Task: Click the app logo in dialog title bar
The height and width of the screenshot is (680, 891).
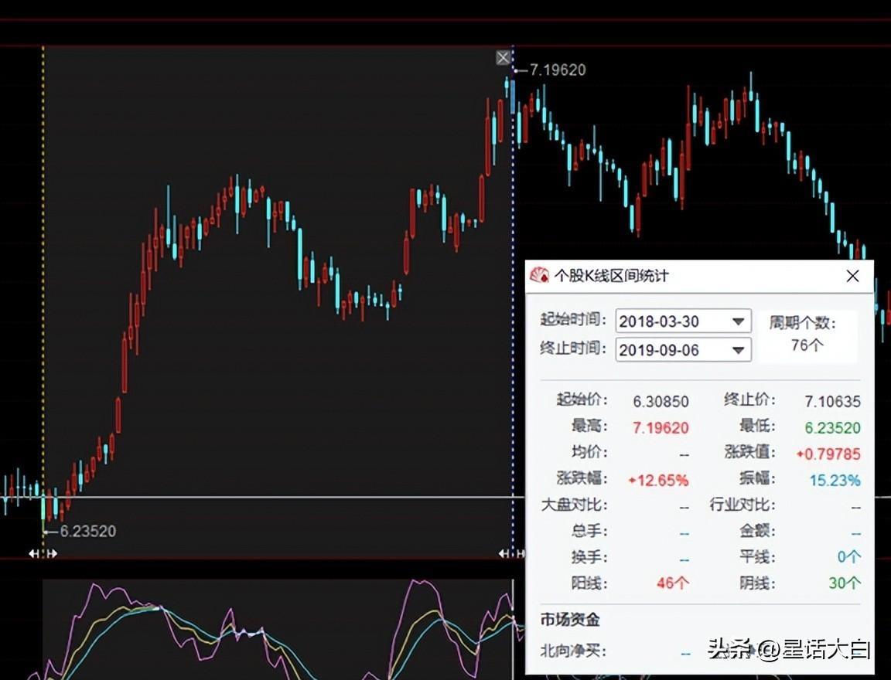Action: (539, 275)
